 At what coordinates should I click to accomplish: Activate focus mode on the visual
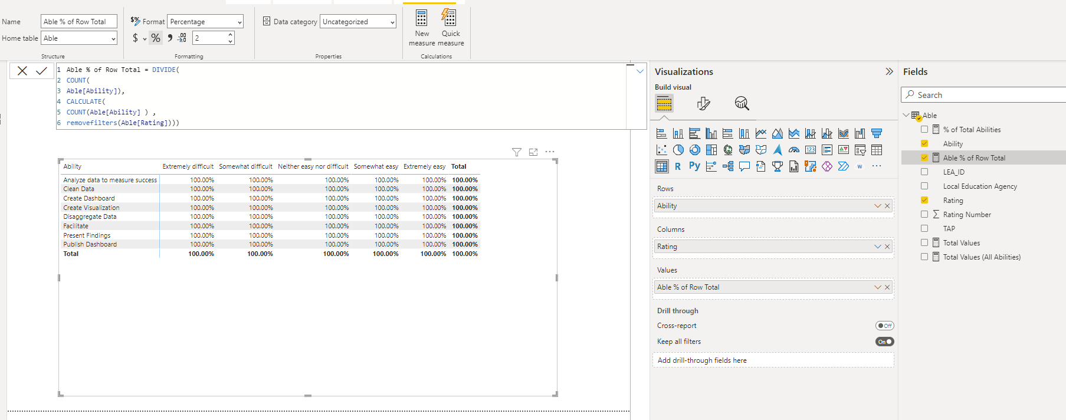(533, 152)
